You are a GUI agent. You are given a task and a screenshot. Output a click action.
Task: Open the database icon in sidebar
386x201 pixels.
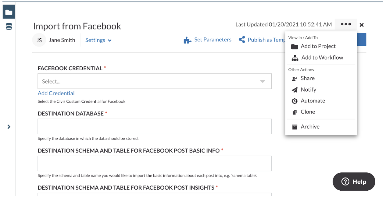[9, 27]
